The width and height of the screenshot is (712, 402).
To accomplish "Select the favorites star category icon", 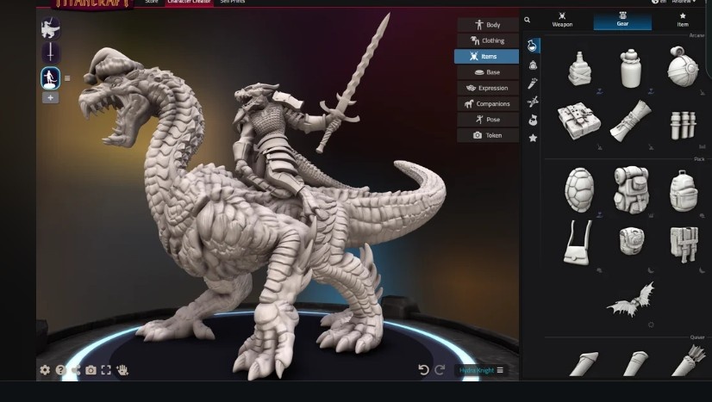I will [533, 138].
